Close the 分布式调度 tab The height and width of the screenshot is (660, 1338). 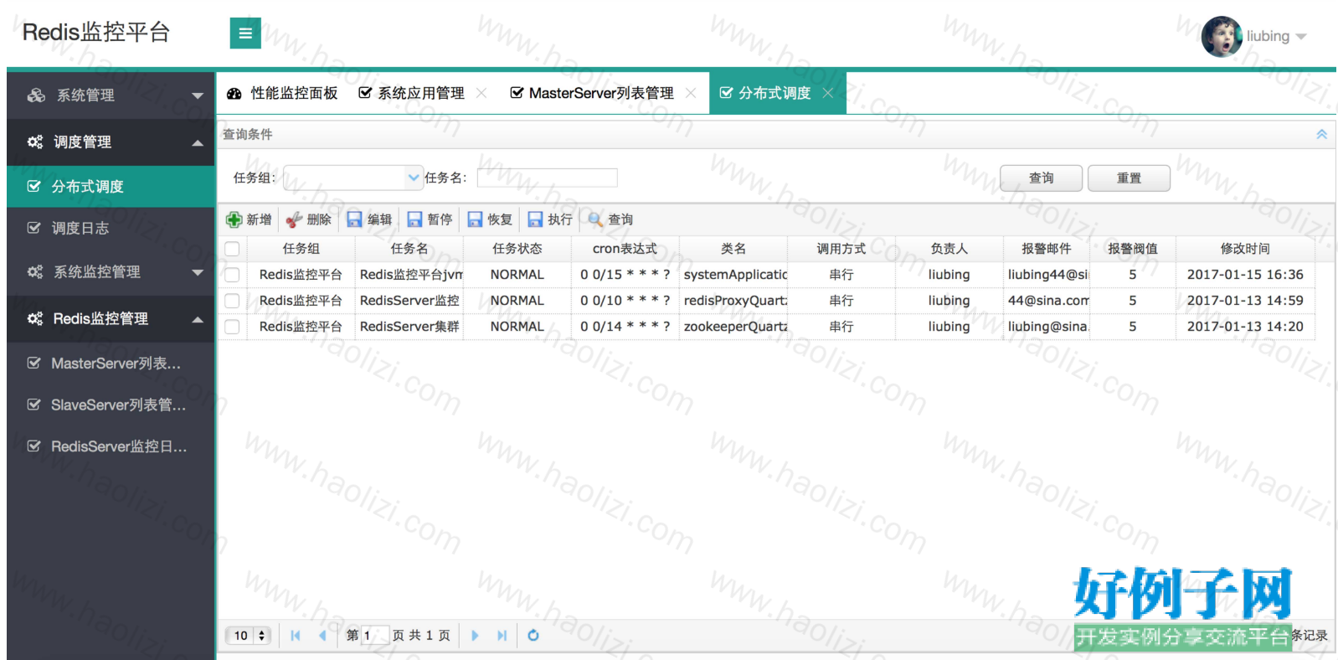[828, 93]
